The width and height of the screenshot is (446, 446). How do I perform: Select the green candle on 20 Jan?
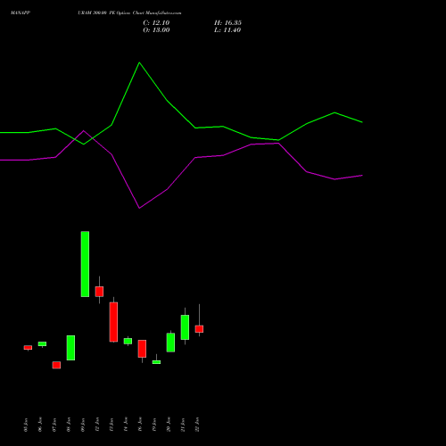170,343
